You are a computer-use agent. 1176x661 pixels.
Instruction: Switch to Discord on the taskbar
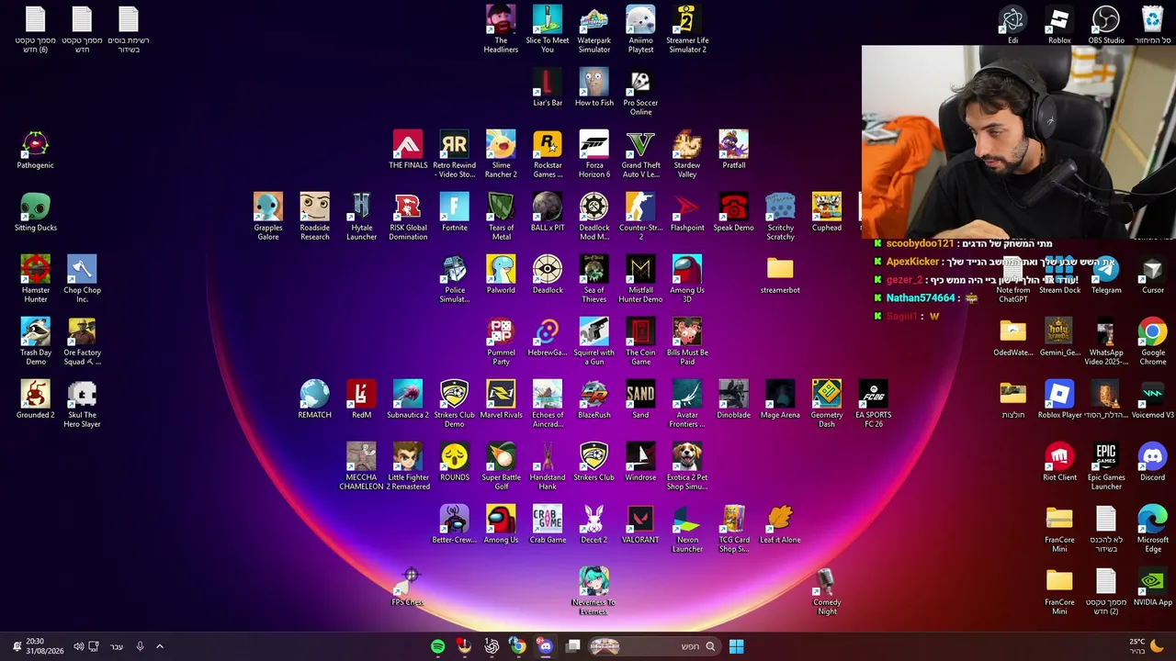(x=546, y=646)
